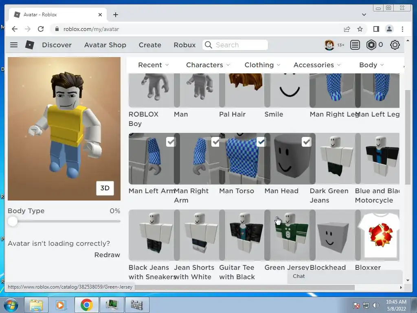417x313 pixels.
Task: Click the volume speaker tray icon
Action: (376, 306)
